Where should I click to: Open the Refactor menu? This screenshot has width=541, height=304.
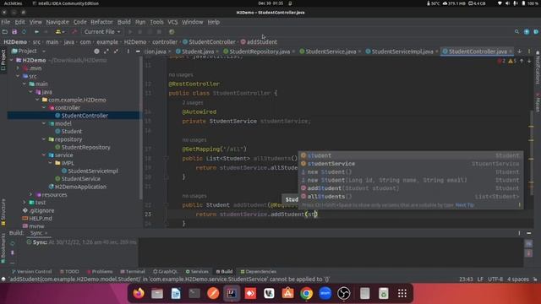coord(101,22)
